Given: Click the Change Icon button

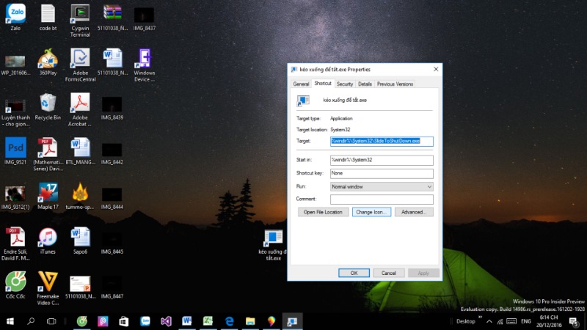Looking at the screenshot, I should pyautogui.click(x=371, y=212).
